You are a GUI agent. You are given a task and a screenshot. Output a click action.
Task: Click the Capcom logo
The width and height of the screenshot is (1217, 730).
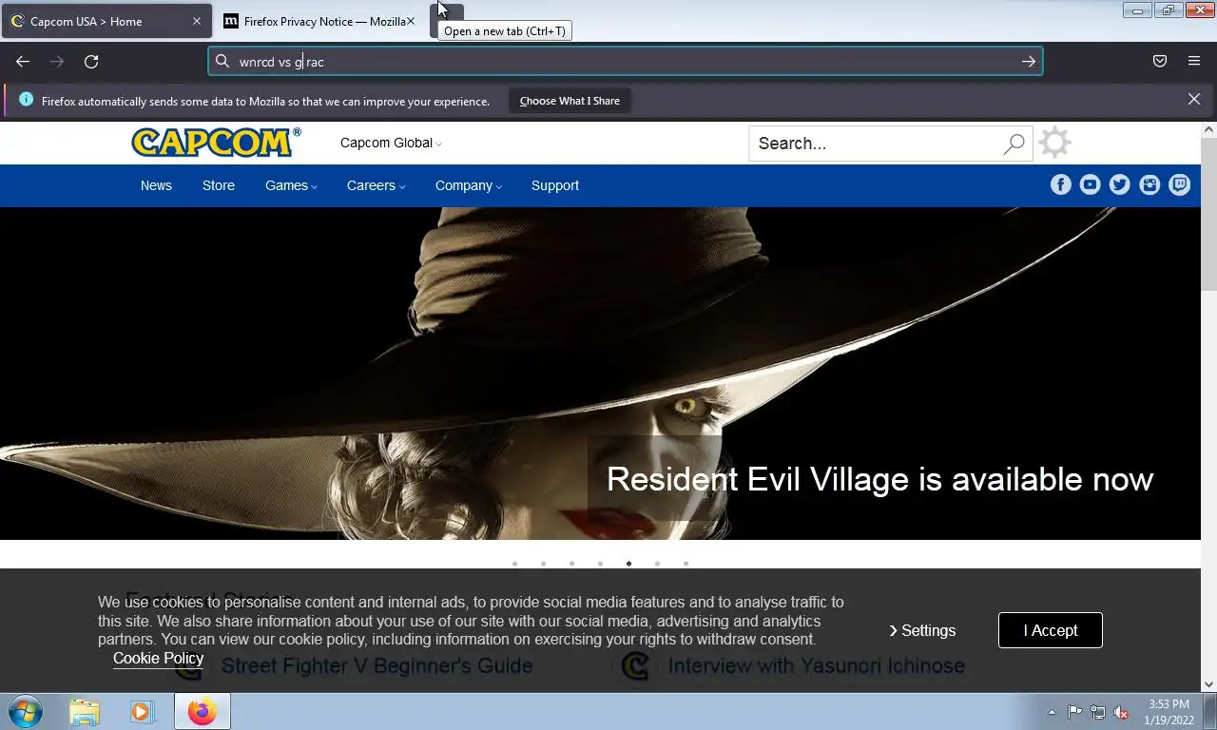[216, 143]
